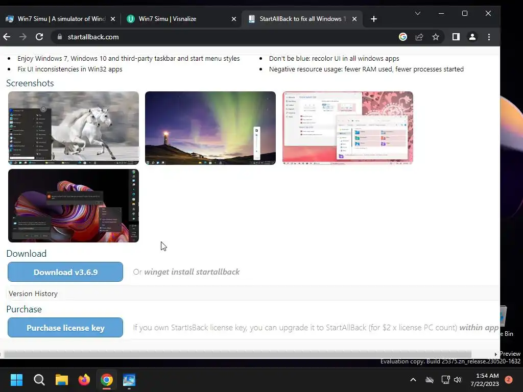Expand the Version History section
The image size is (523, 392).
point(33,293)
